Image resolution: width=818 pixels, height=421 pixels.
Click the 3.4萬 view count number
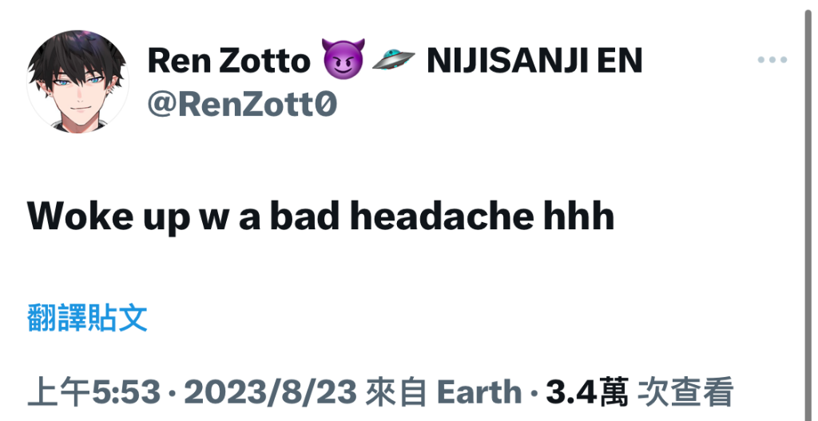587,392
